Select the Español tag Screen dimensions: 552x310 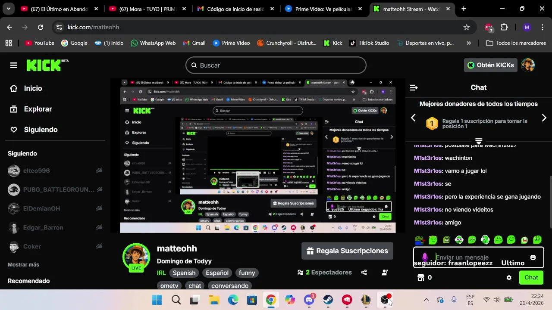tap(217, 273)
